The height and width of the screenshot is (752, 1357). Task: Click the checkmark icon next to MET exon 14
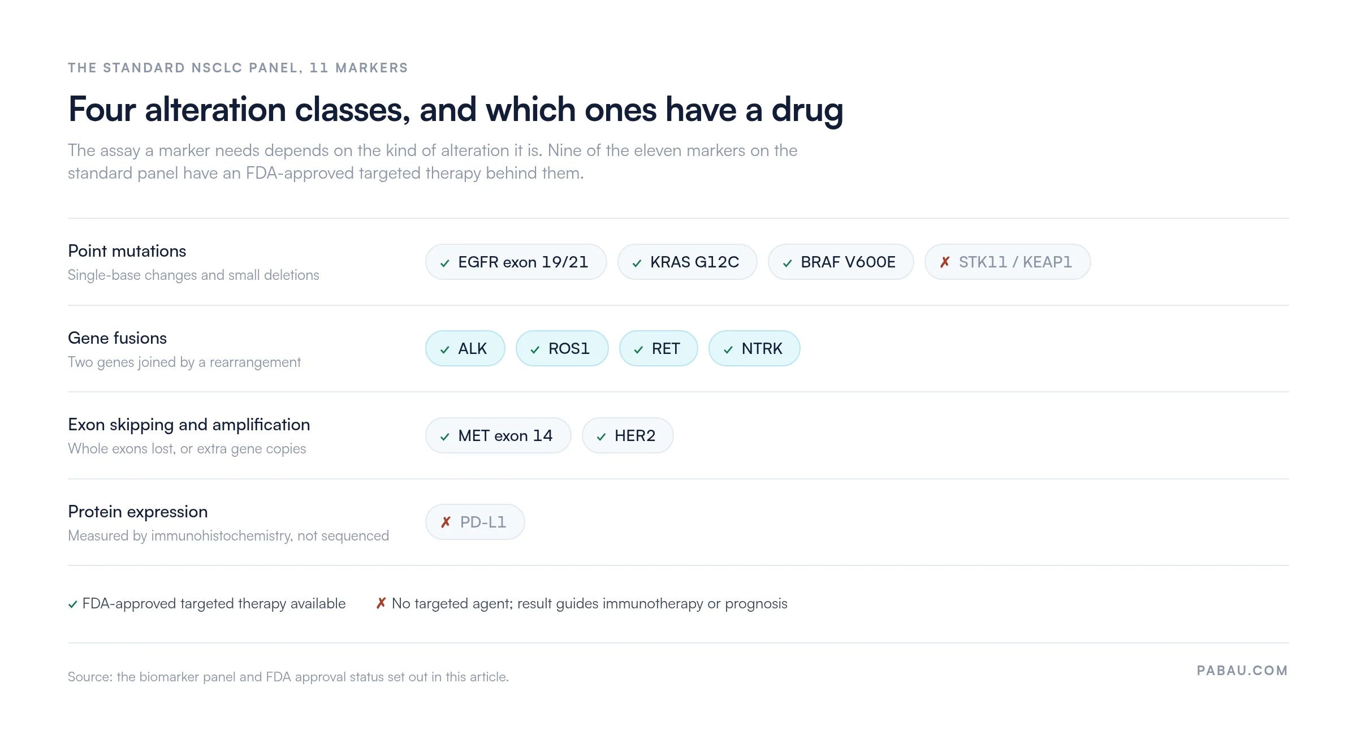point(445,436)
